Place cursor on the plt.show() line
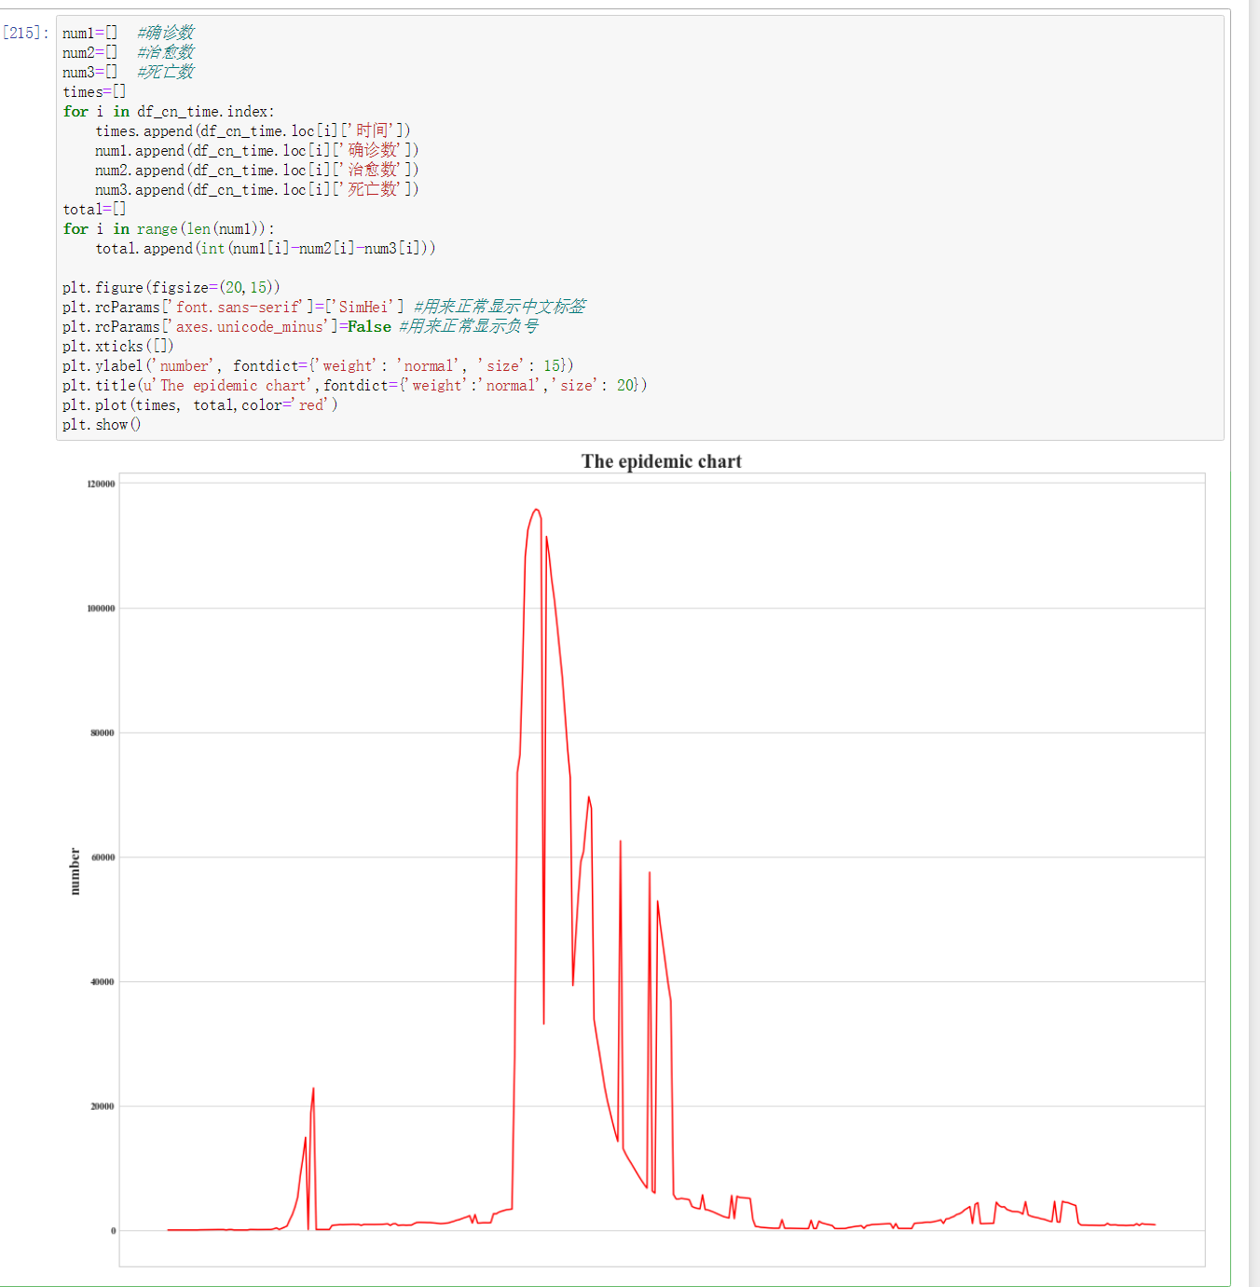 point(102,425)
